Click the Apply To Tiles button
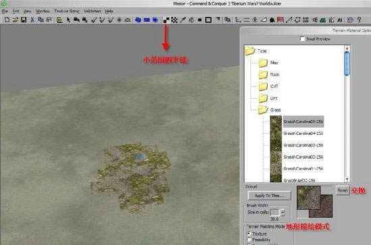Viewport: 371px width, 245px height. [269, 196]
